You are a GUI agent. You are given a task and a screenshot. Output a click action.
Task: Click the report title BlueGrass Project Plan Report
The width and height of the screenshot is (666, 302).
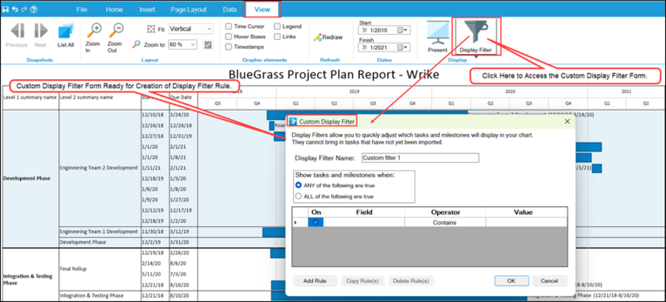[334, 75]
